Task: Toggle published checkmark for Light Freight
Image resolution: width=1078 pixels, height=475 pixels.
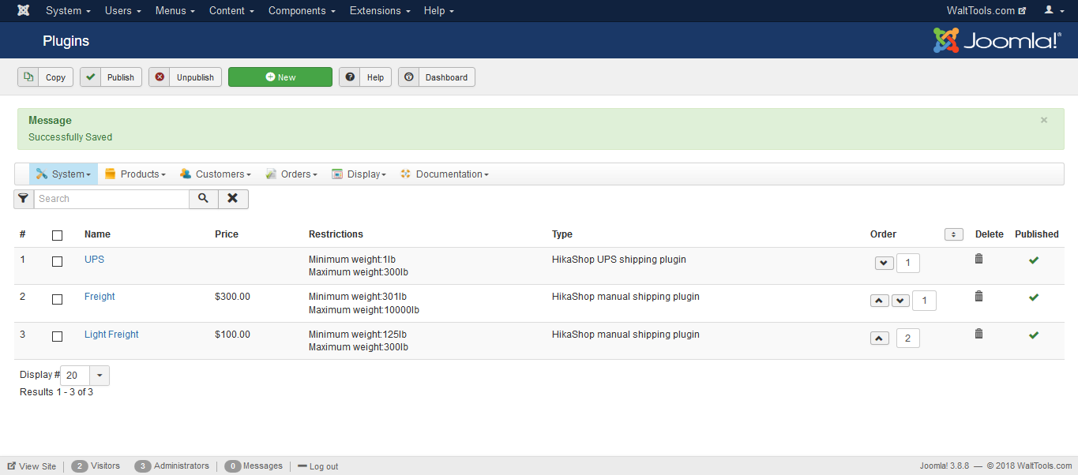Action: [1034, 335]
